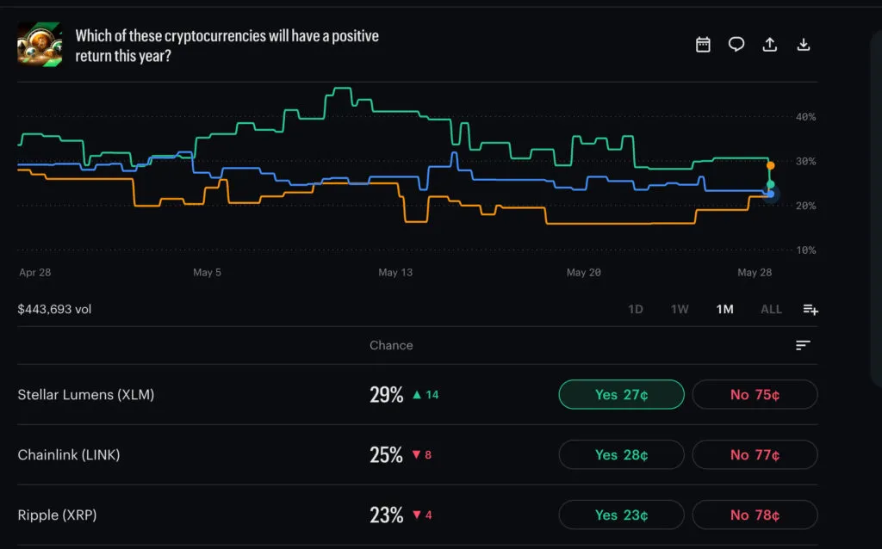The width and height of the screenshot is (882, 549).
Task: Click the market question title
Action: point(227,46)
